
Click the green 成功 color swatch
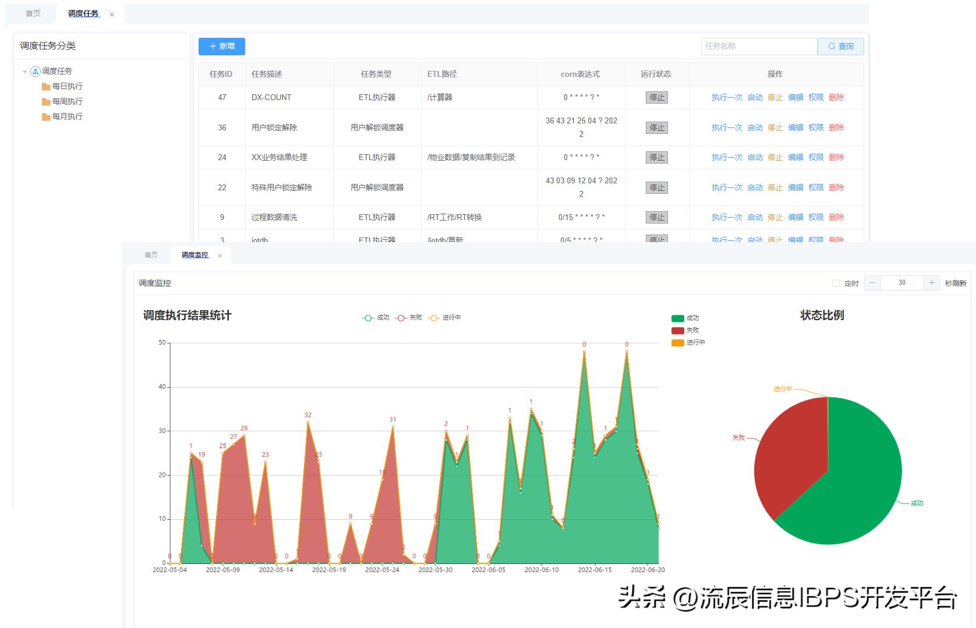pos(677,318)
